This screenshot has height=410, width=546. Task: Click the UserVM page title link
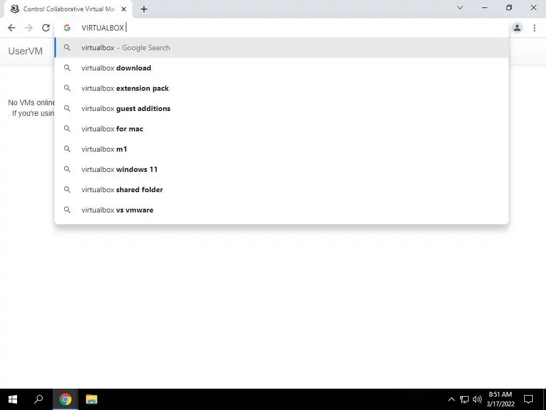(x=26, y=51)
